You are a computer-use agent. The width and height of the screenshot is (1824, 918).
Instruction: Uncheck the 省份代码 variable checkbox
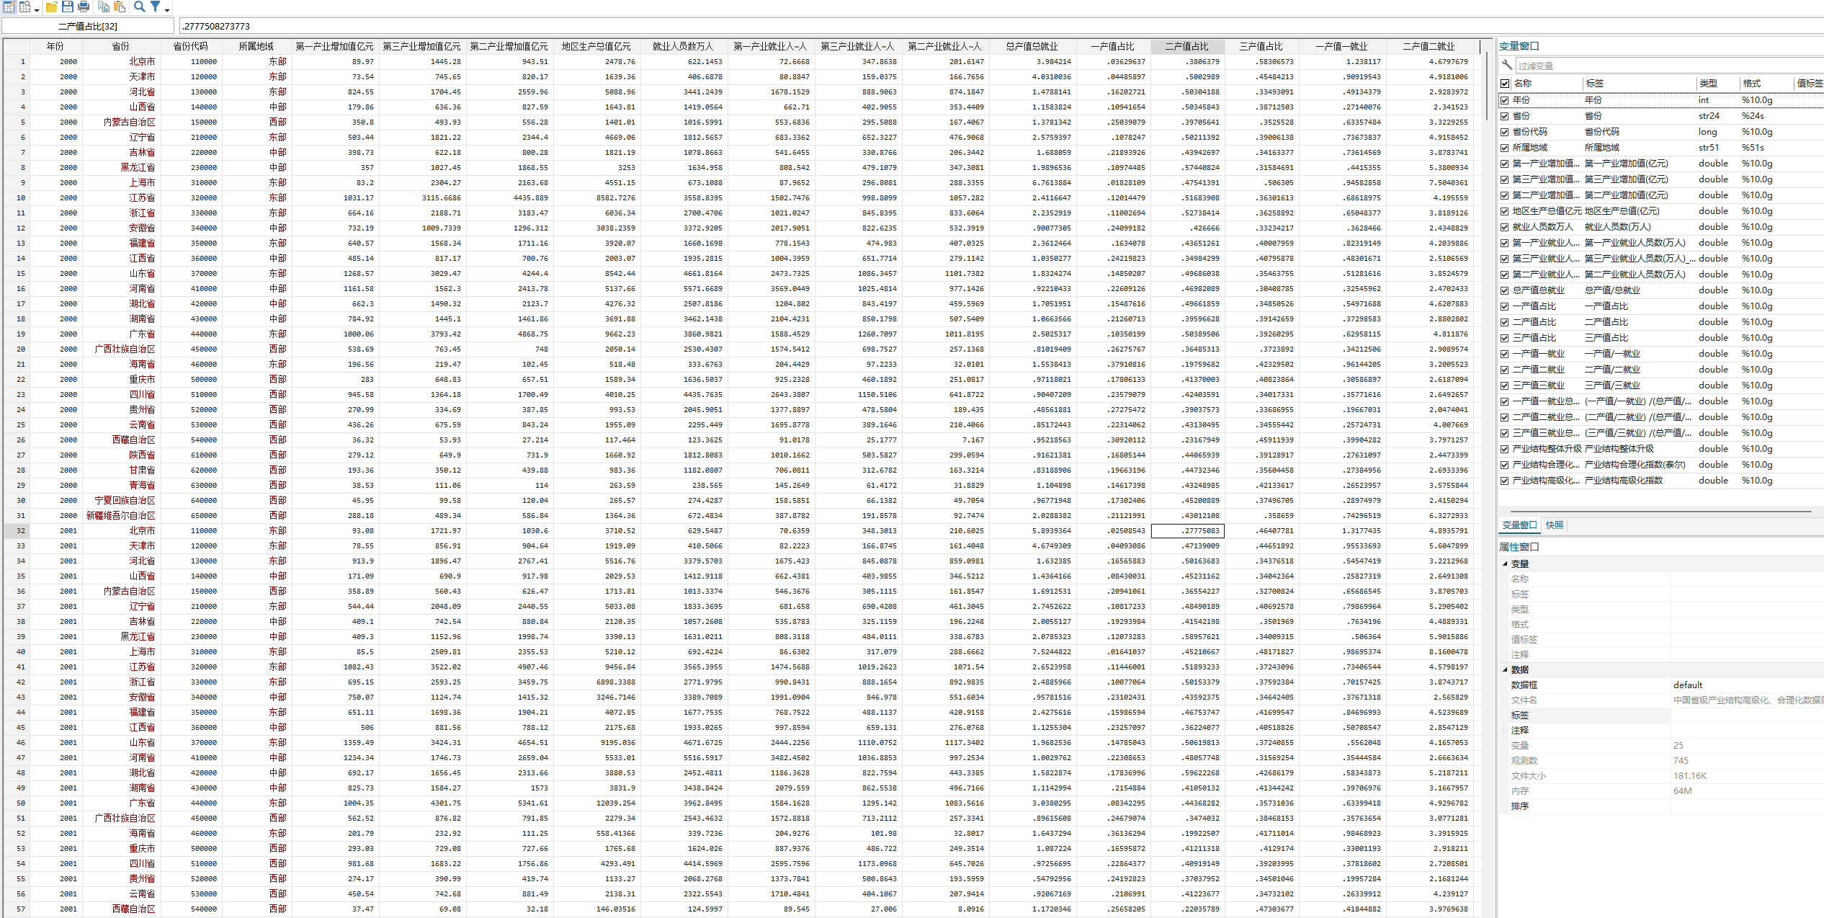[x=1505, y=132]
